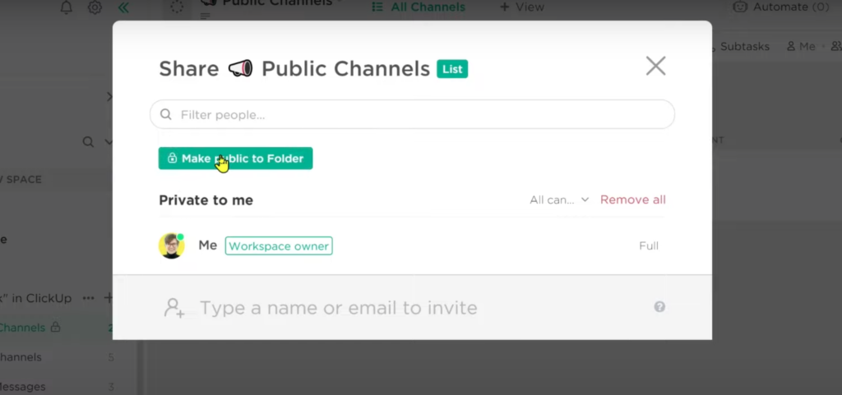Click the List tag badge
The width and height of the screenshot is (842, 395).
(x=452, y=69)
